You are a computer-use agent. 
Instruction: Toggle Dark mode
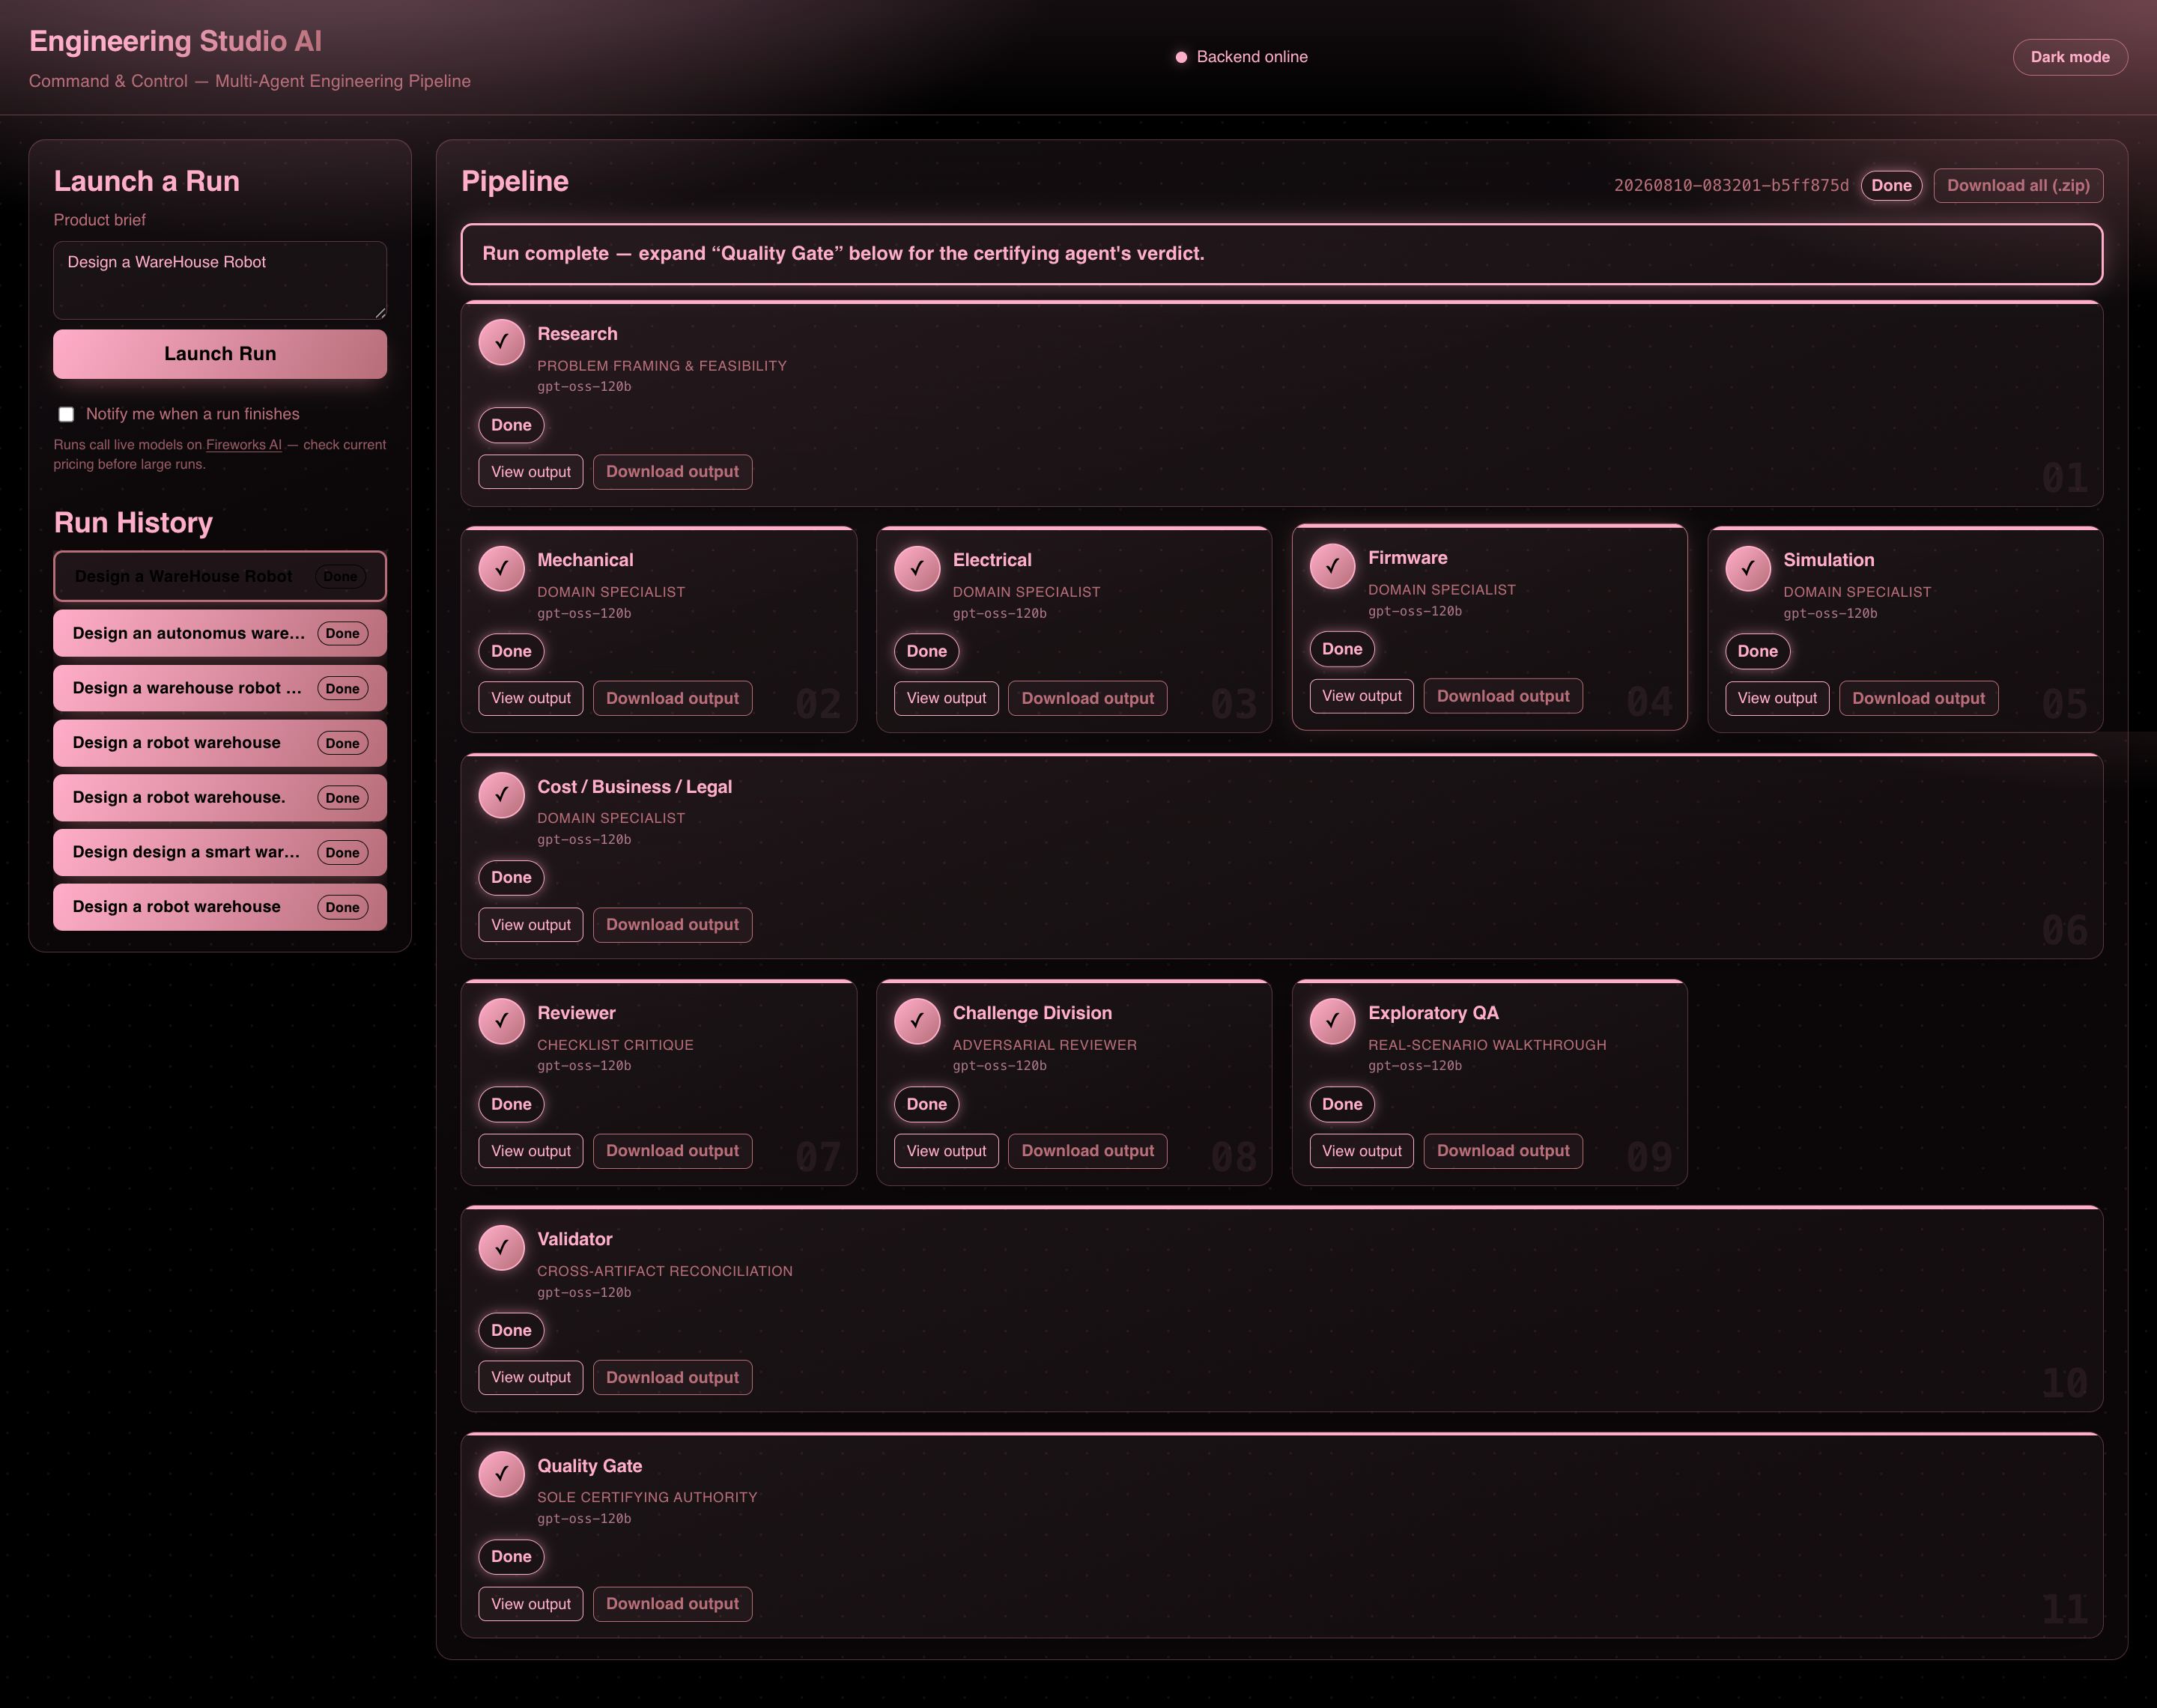2069,57
